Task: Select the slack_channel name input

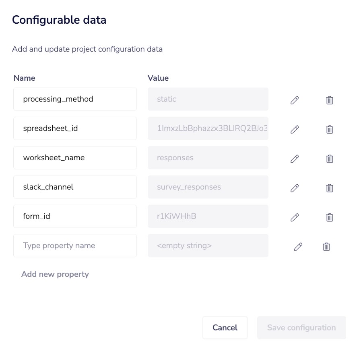Action: [x=75, y=187]
